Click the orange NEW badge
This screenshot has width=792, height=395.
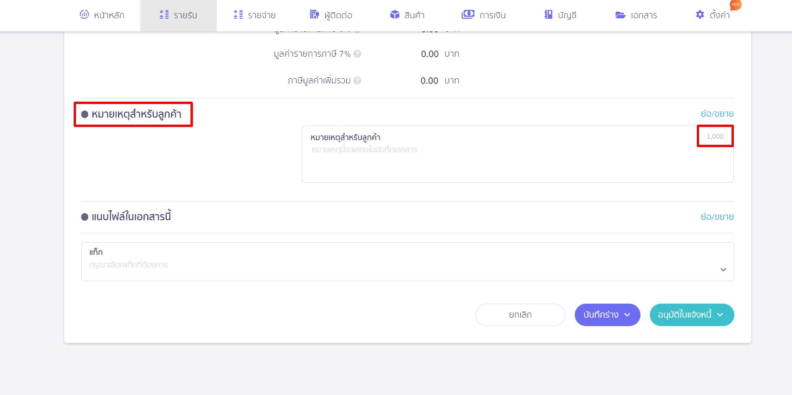point(735,5)
